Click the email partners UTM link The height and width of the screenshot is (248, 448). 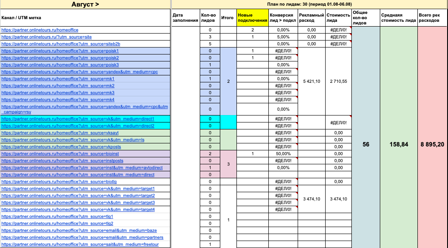click(x=82, y=238)
